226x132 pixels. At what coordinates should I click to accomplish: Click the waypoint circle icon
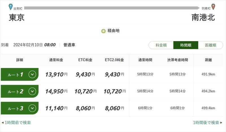[103, 31]
